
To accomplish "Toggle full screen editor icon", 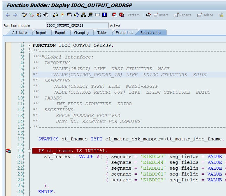I will pos(98,15).
